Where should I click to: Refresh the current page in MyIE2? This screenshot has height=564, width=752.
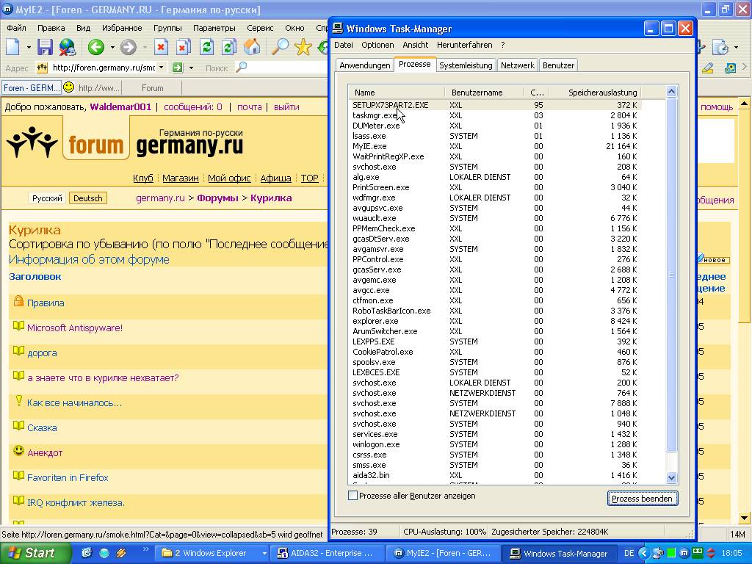206,47
